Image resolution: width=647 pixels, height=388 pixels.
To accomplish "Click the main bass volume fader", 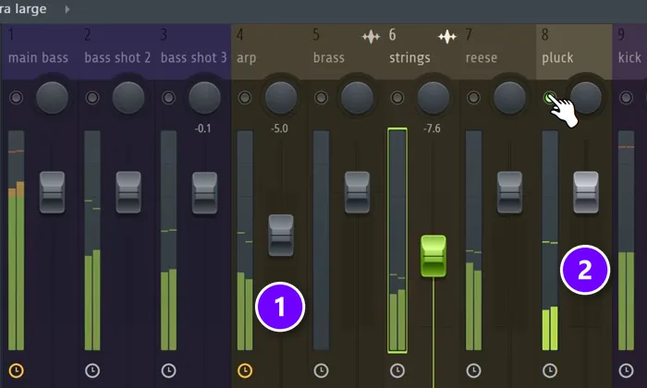I will tap(52, 192).
